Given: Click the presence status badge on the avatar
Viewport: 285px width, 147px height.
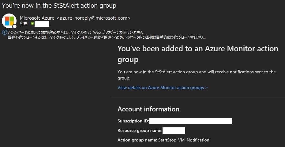Looking at the screenshot, I should point(15,26).
